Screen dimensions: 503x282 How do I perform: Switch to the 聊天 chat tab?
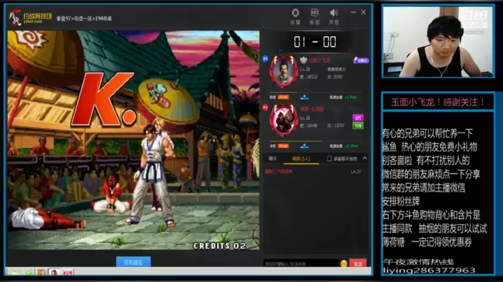click(x=273, y=158)
